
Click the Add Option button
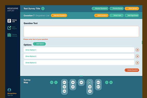pyautogui.click(x=39, y=44)
